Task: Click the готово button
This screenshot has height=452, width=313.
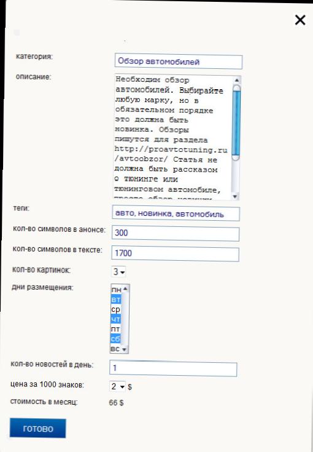Action: coord(37,429)
